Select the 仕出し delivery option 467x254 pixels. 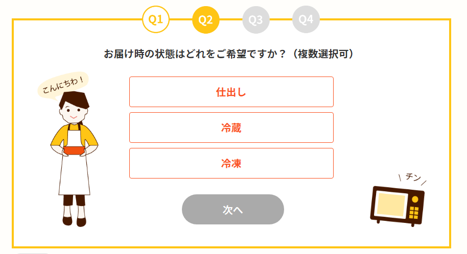coord(231,92)
